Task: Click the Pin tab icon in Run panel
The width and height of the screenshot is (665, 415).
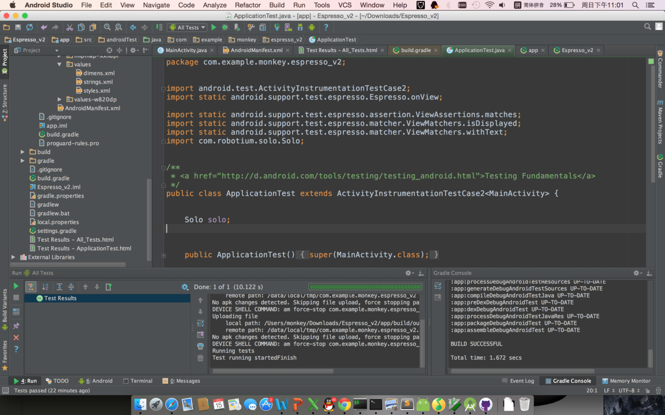Action: pyautogui.click(x=16, y=326)
